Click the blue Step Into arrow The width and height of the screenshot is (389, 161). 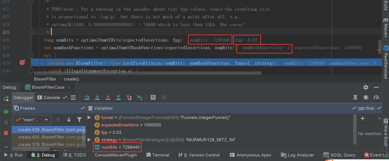[x=97, y=98]
